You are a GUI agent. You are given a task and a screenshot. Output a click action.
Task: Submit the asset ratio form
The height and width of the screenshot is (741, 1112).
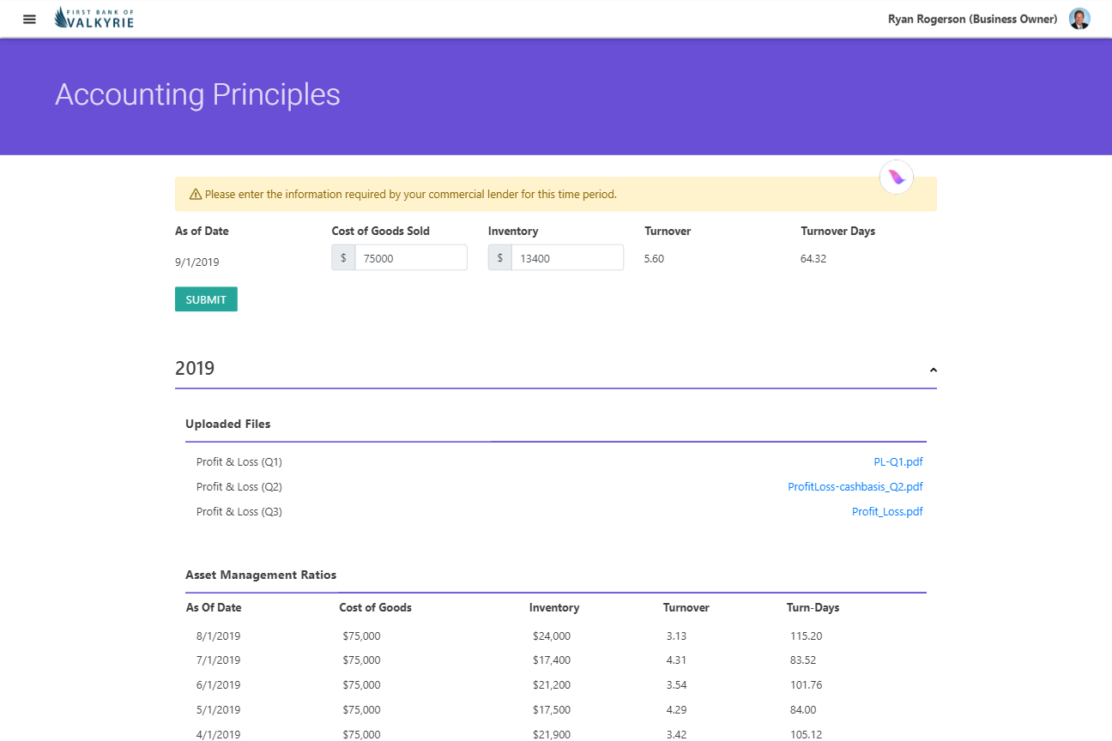206,299
